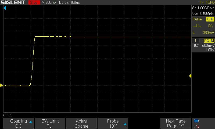Click the yellow DC1M coupling badge
The height and width of the screenshot is (129, 215).
(x=209, y=41)
